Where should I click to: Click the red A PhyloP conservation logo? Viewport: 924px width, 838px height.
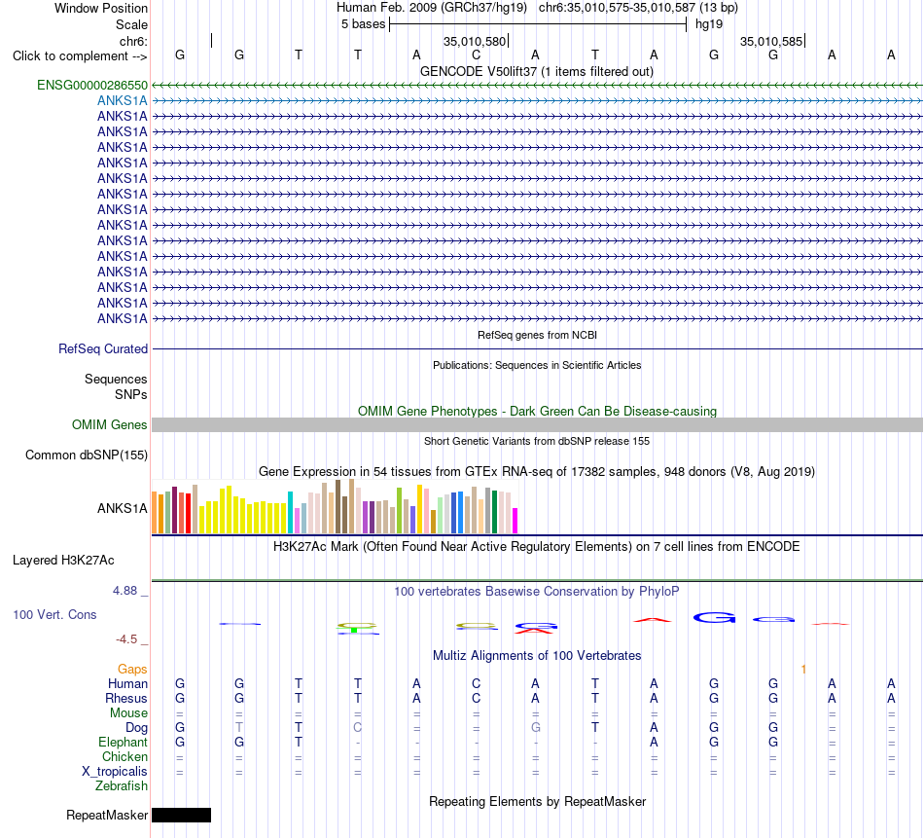[653, 620]
